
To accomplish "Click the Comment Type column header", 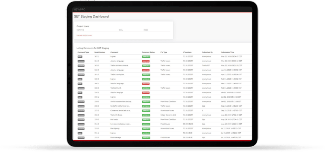I will point(83,52).
